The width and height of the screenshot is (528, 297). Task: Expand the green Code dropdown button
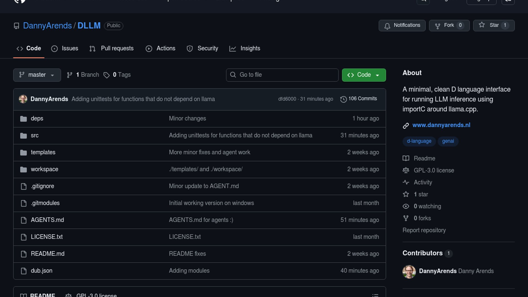[364, 75]
